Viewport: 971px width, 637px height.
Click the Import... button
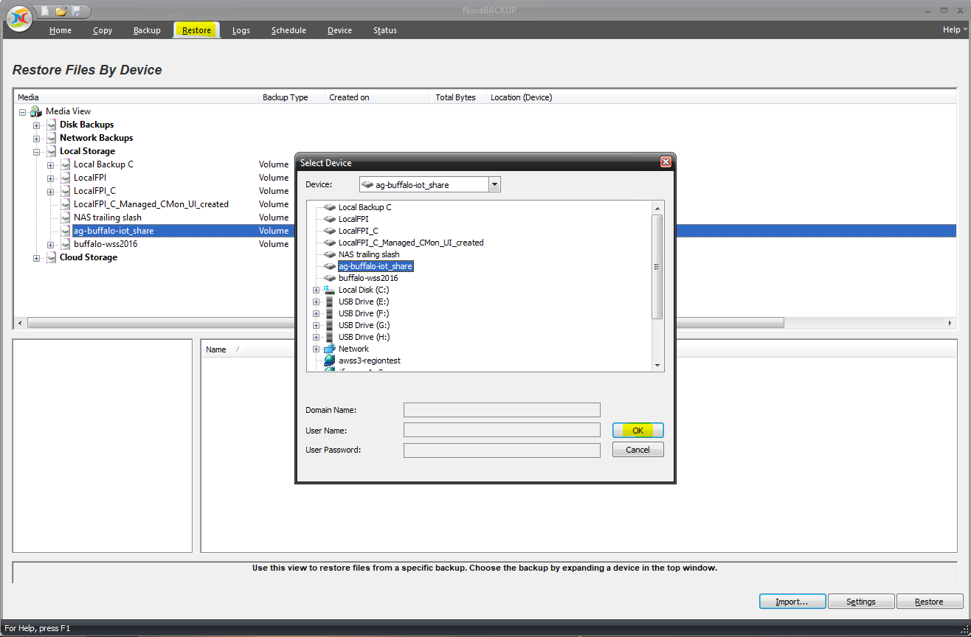click(792, 602)
